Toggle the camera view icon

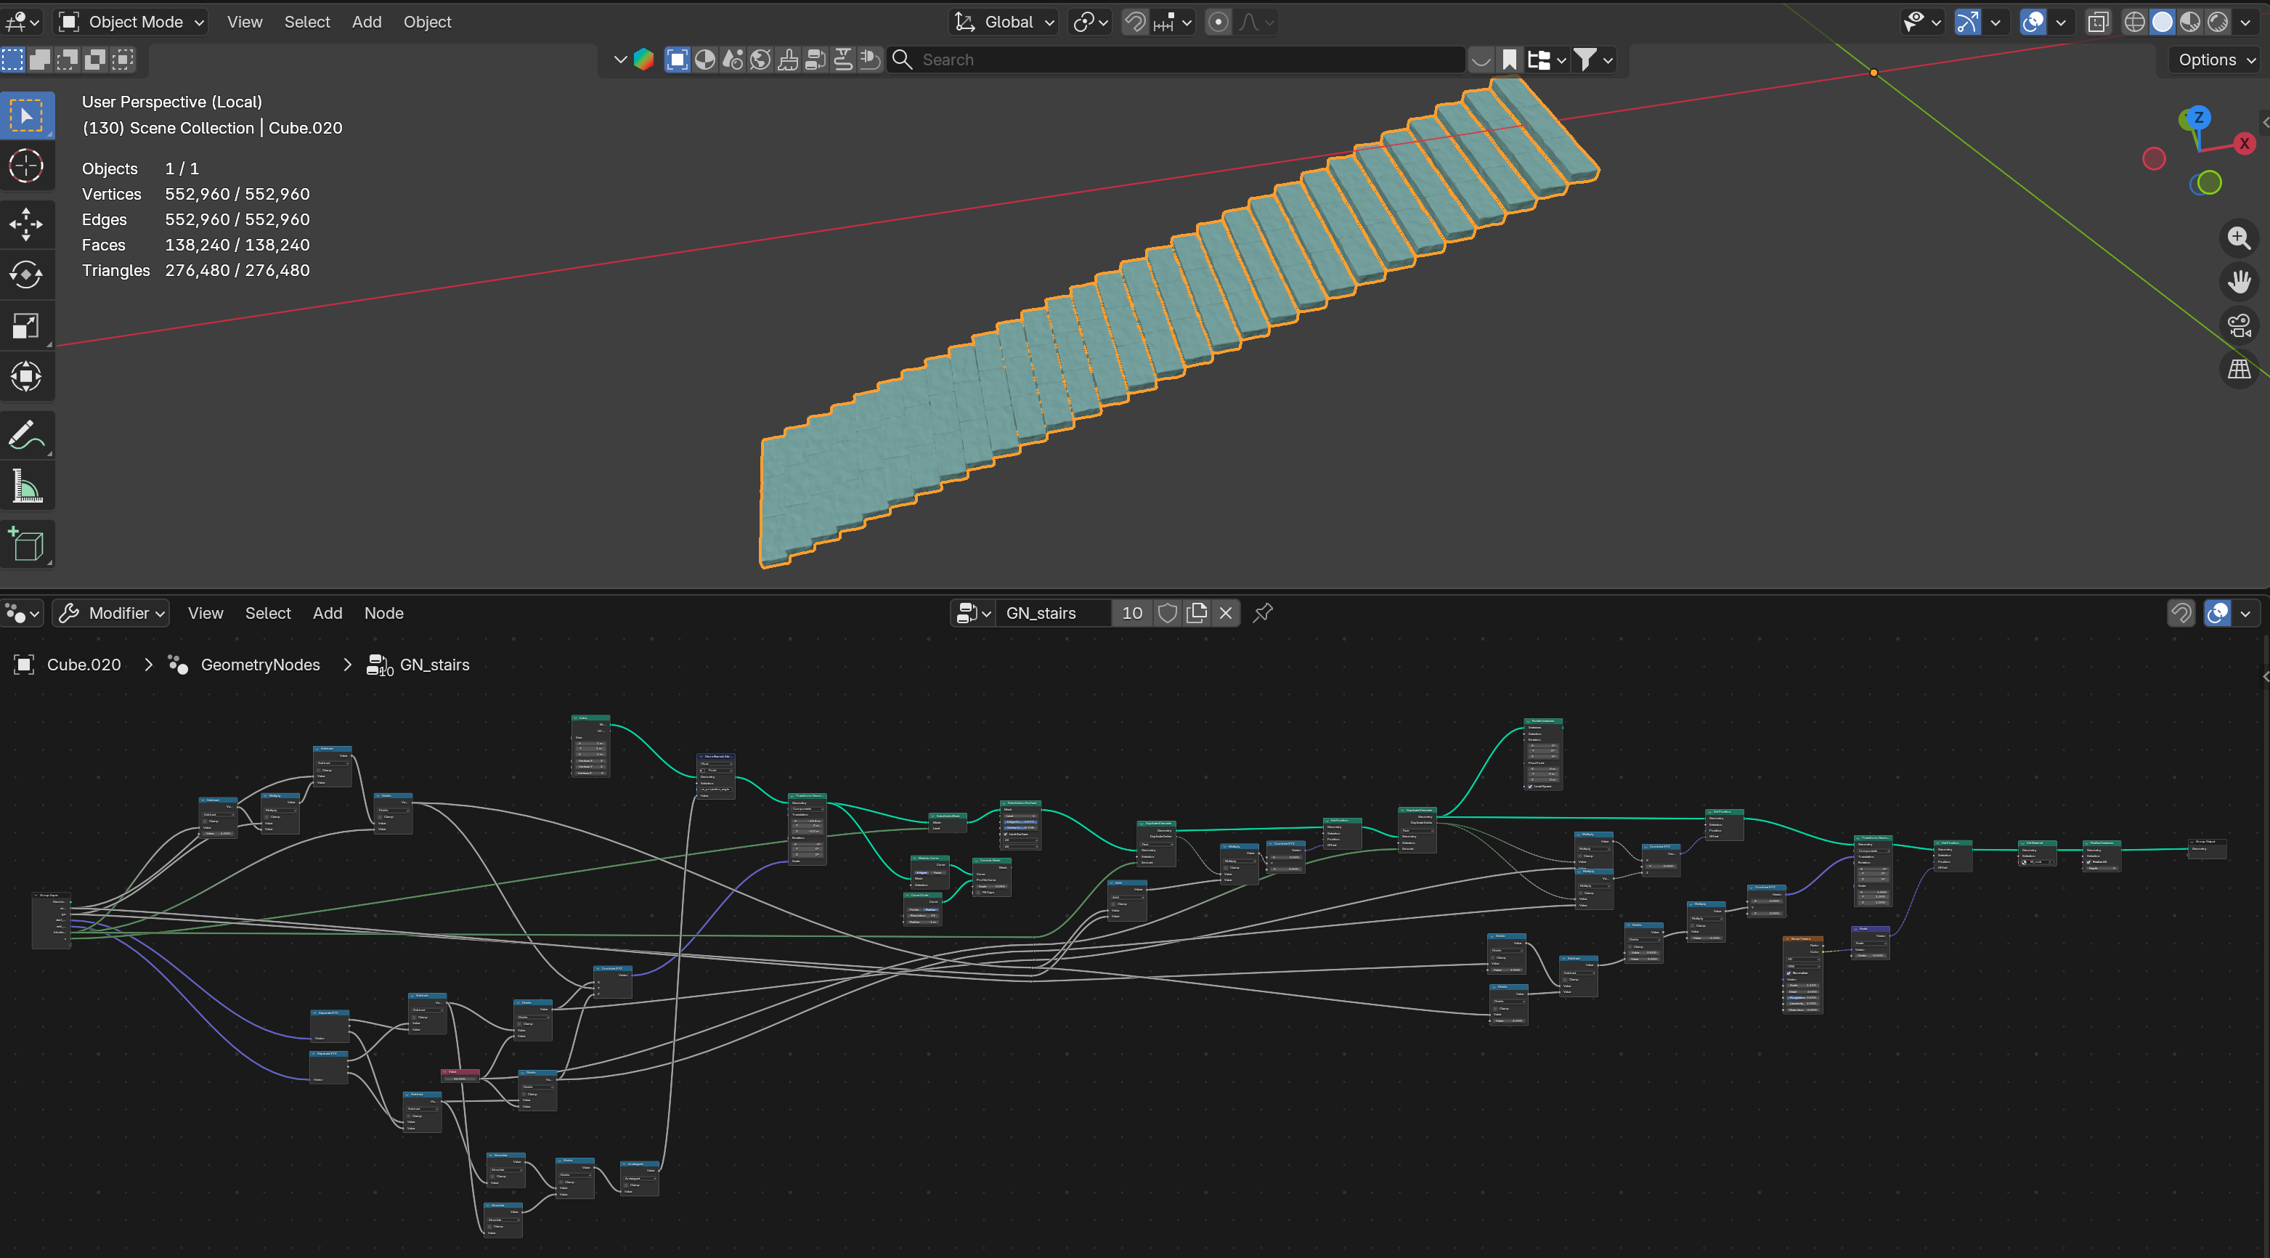(x=2240, y=325)
